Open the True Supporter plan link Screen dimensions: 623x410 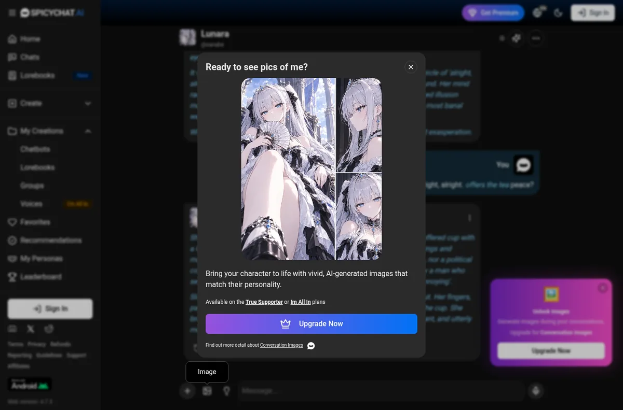pyautogui.click(x=264, y=302)
